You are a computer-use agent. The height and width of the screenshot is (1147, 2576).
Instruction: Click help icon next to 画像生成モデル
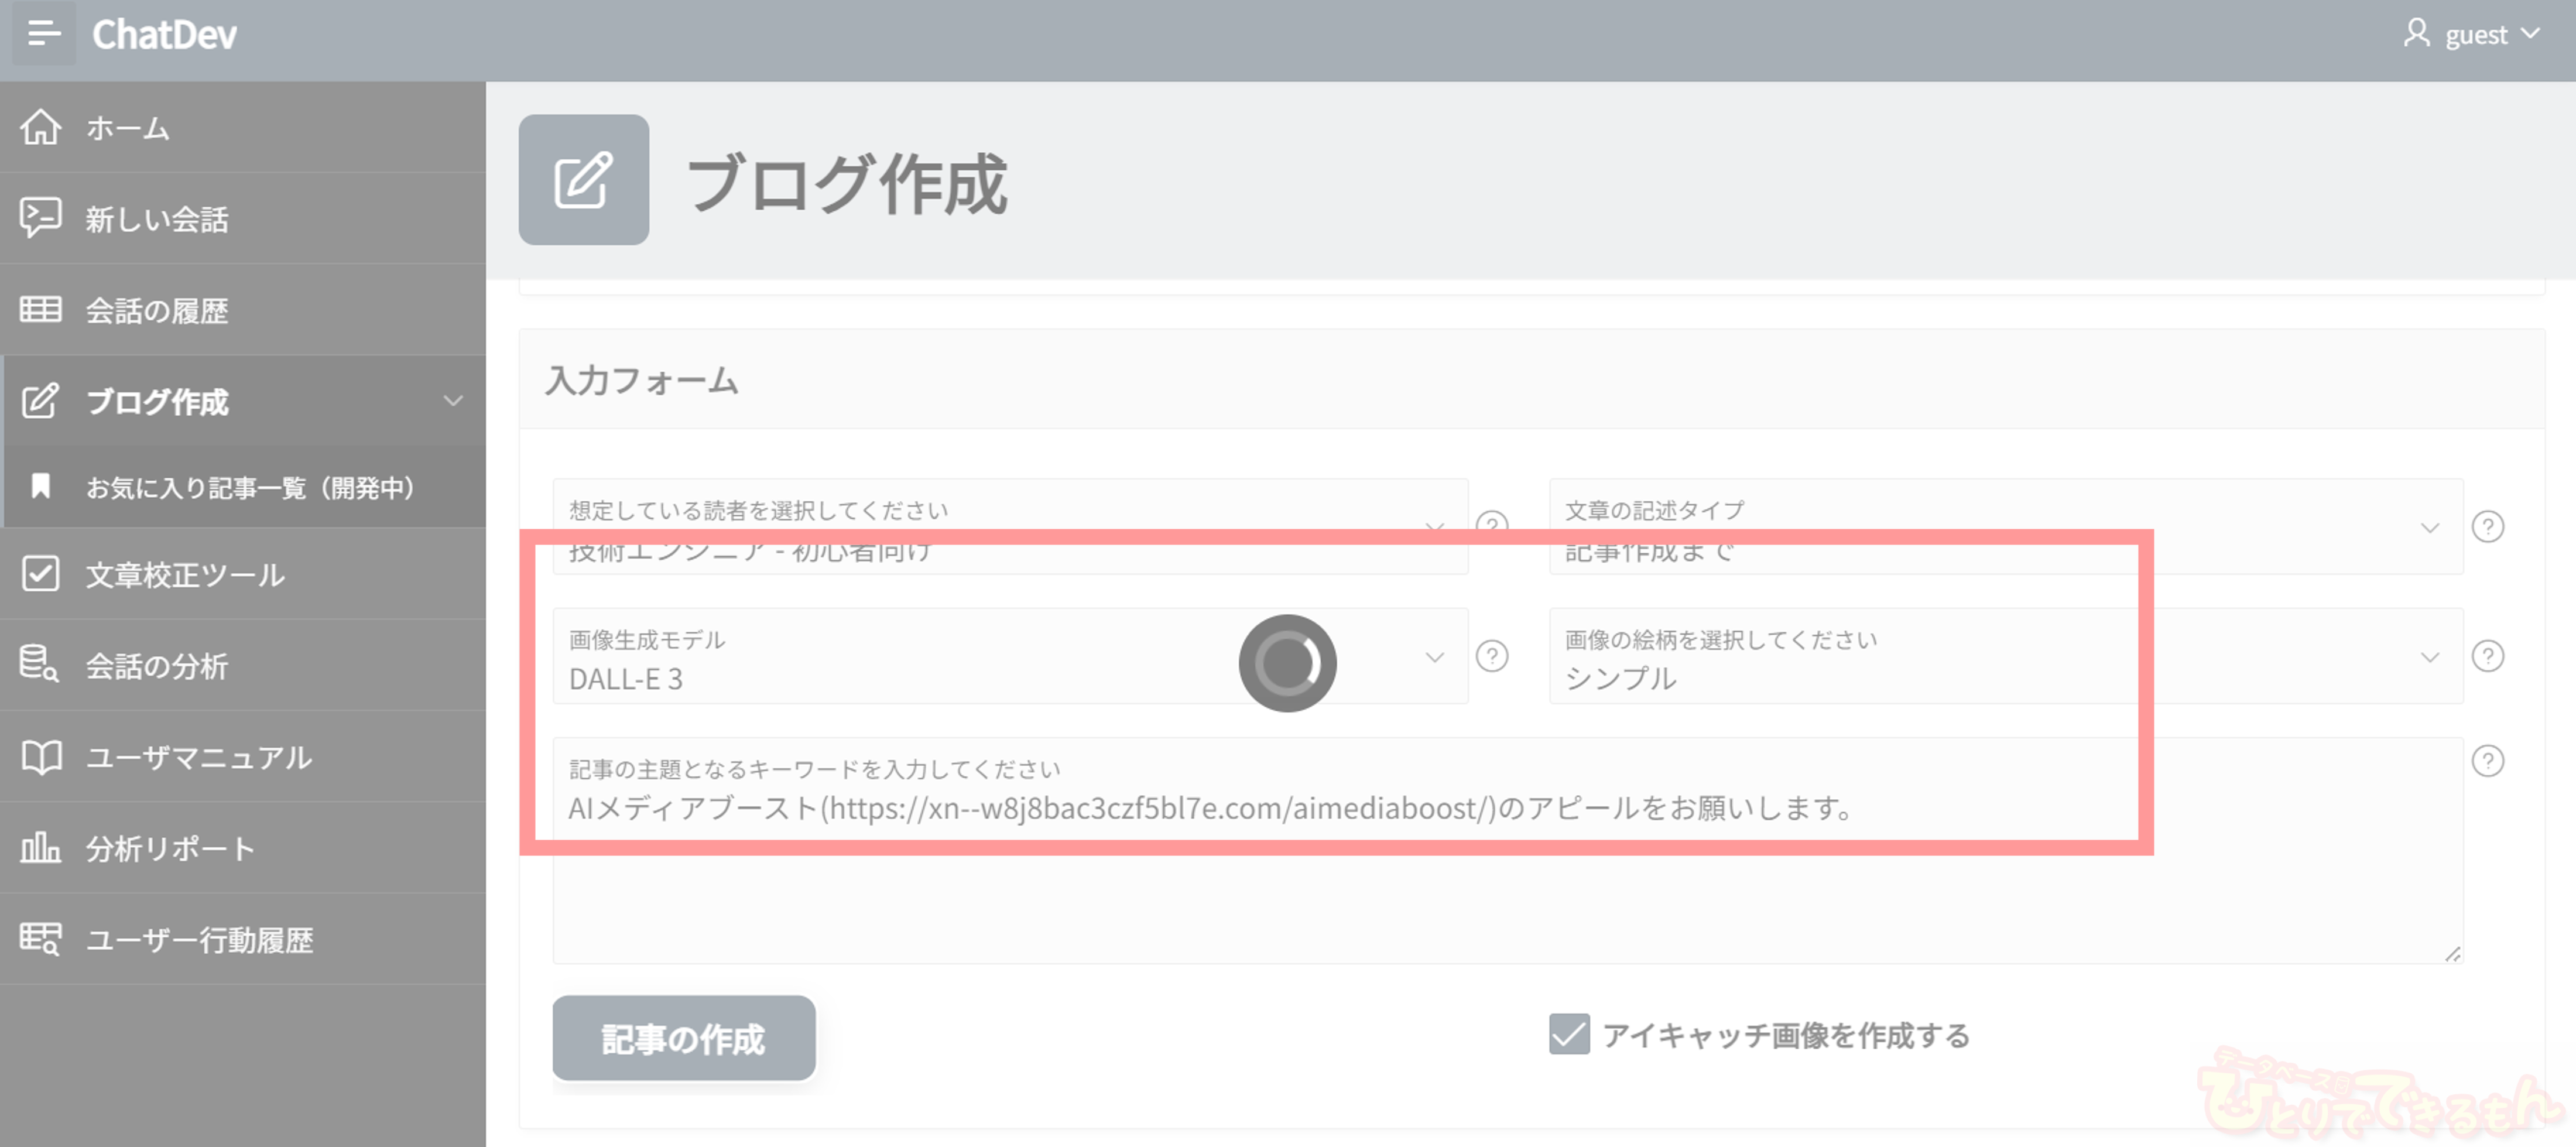1492,656
